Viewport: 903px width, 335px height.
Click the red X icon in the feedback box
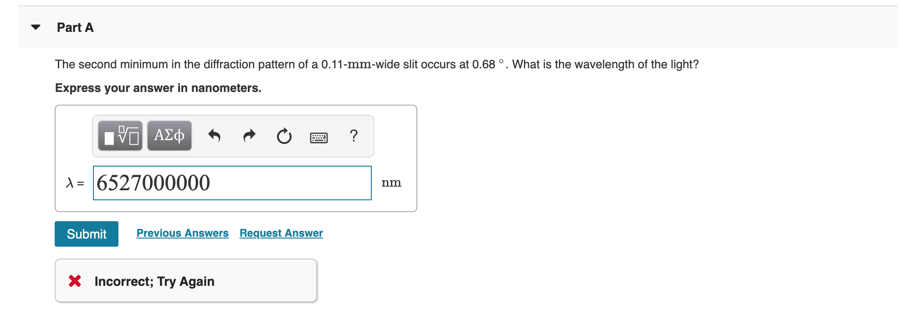click(76, 281)
